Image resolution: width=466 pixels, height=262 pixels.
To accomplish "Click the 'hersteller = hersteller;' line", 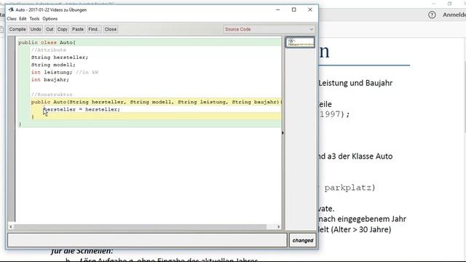I will [x=82, y=109].
